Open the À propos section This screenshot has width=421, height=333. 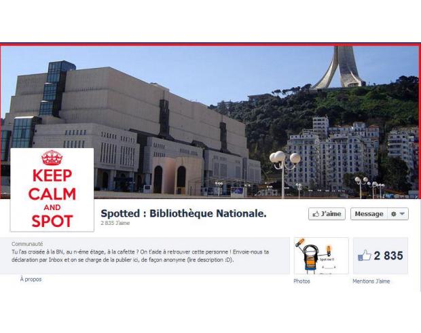(31, 279)
